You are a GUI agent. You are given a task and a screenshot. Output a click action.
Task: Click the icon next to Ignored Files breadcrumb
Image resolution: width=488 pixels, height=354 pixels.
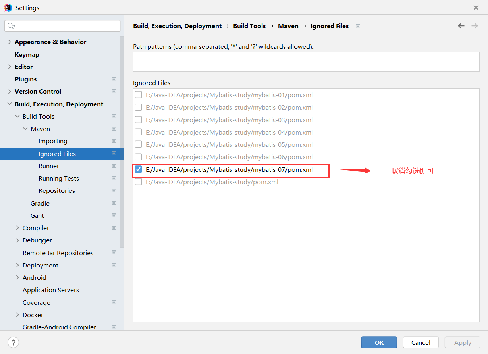[358, 26]
